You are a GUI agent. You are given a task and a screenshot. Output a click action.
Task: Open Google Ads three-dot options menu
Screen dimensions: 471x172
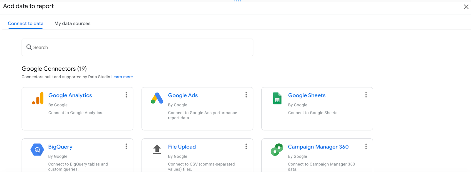pos(246,95)
